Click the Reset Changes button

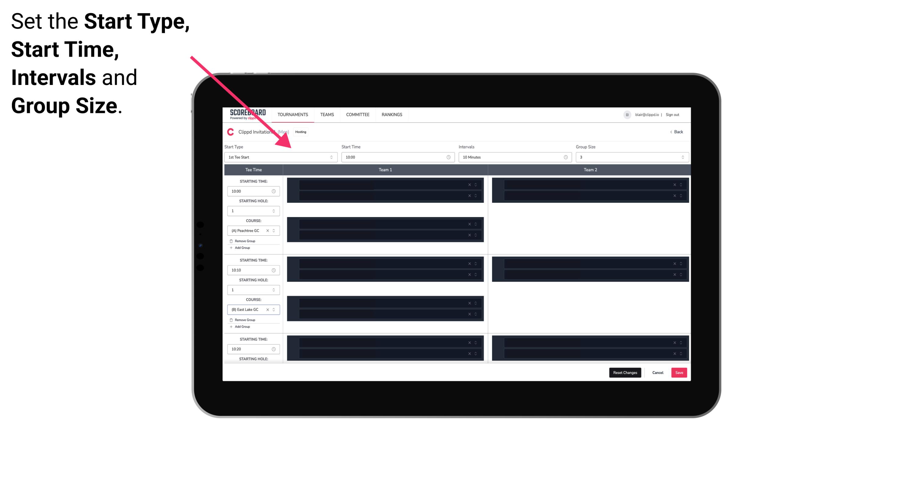[x=625, y=372]
